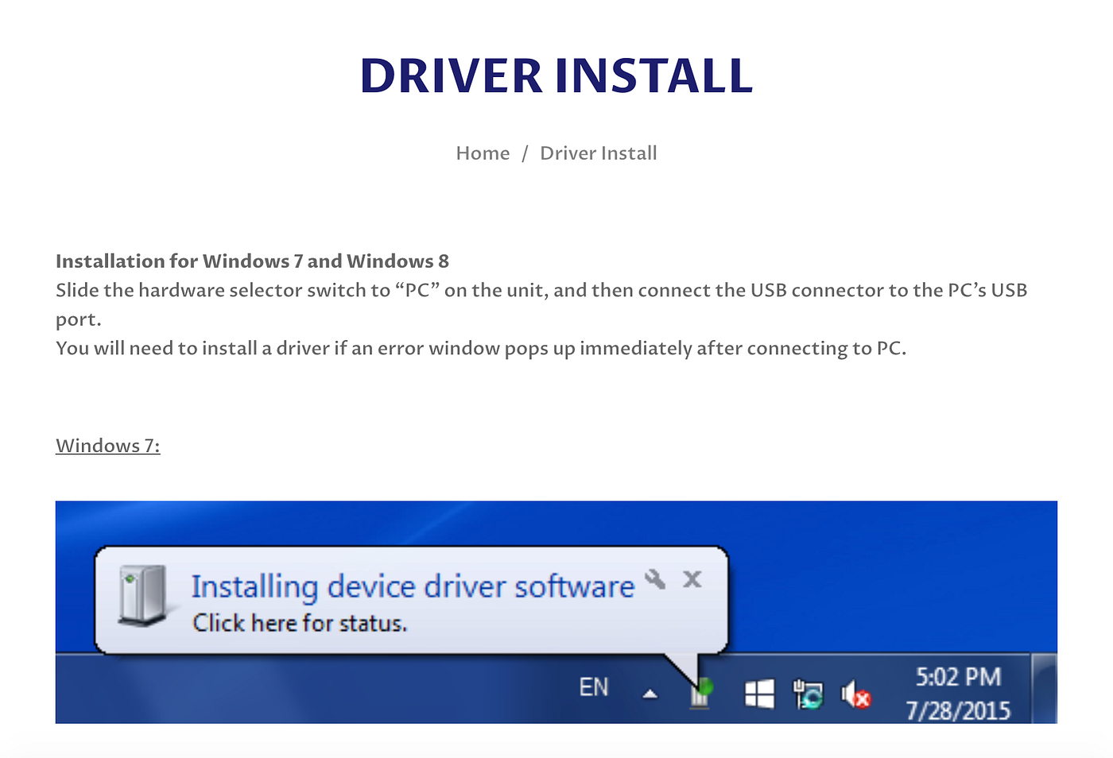Screen dimensions: 1113x758
Task: Click the device installation tray icon
Action: point(700,693)
